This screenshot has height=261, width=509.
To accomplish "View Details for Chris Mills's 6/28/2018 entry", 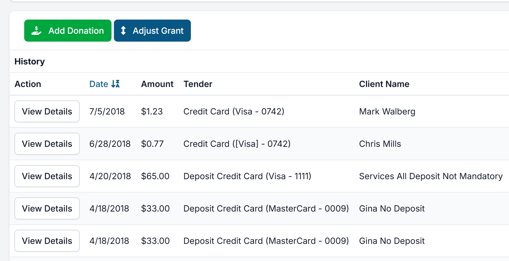I will pos(47,144).
